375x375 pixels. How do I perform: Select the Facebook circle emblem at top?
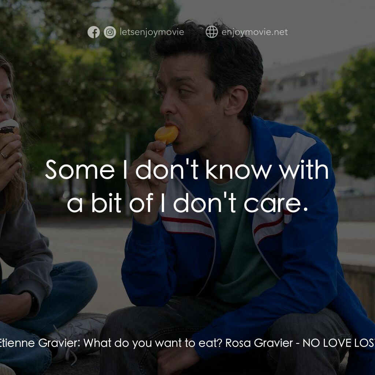(94, 32)
